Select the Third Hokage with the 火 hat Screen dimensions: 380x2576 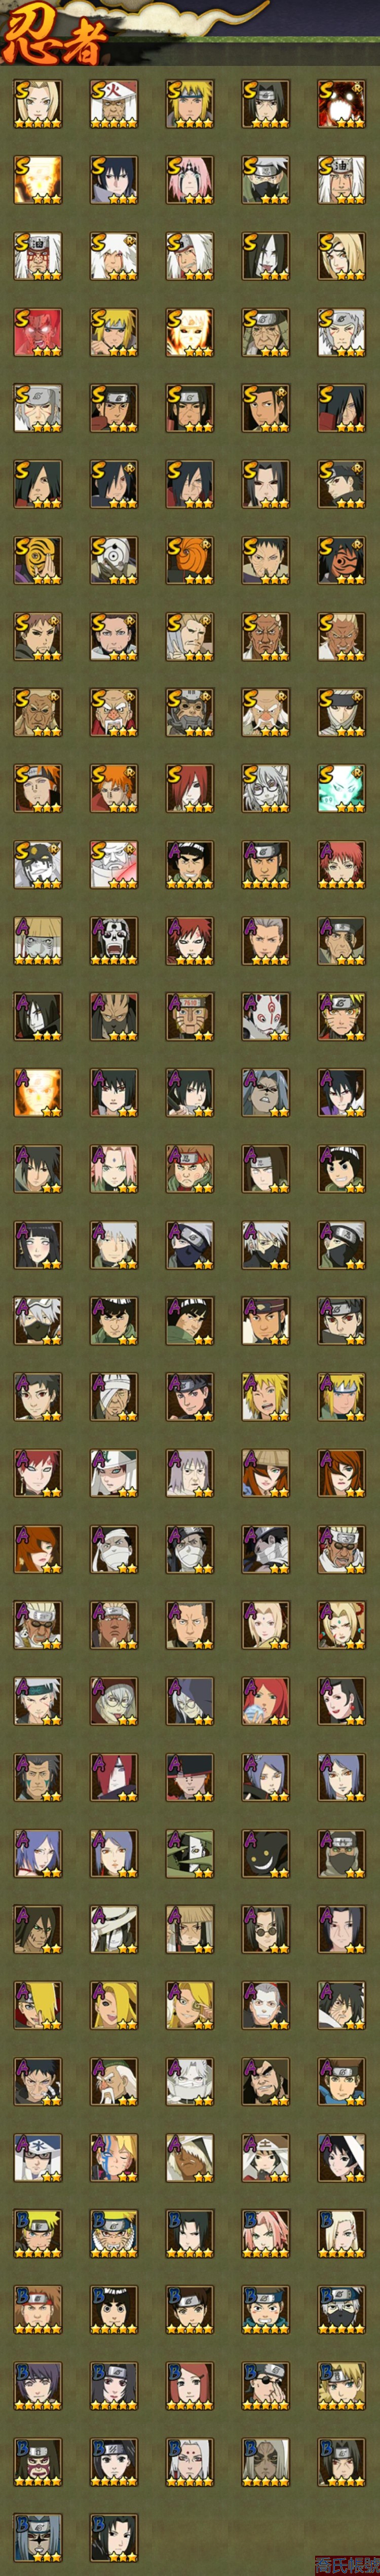114,104
